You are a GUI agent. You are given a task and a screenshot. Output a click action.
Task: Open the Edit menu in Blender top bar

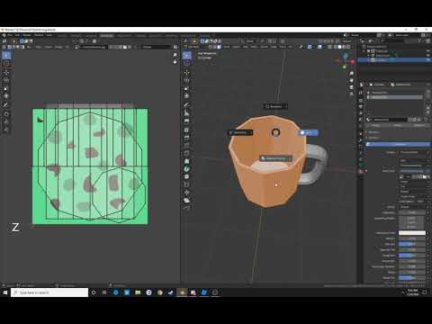pyautogui.click(x=17, y=35)
